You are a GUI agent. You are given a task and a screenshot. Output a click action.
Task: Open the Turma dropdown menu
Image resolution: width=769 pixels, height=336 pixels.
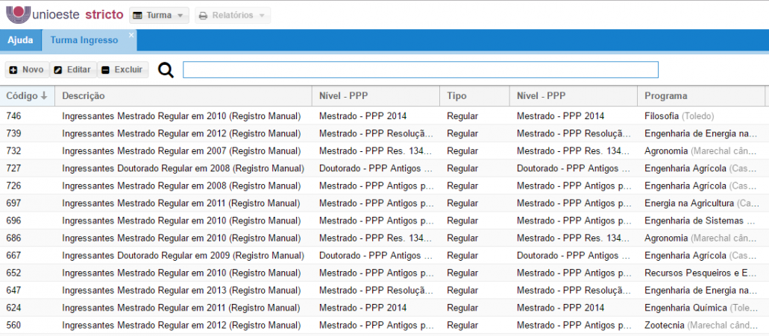(158, 16)
